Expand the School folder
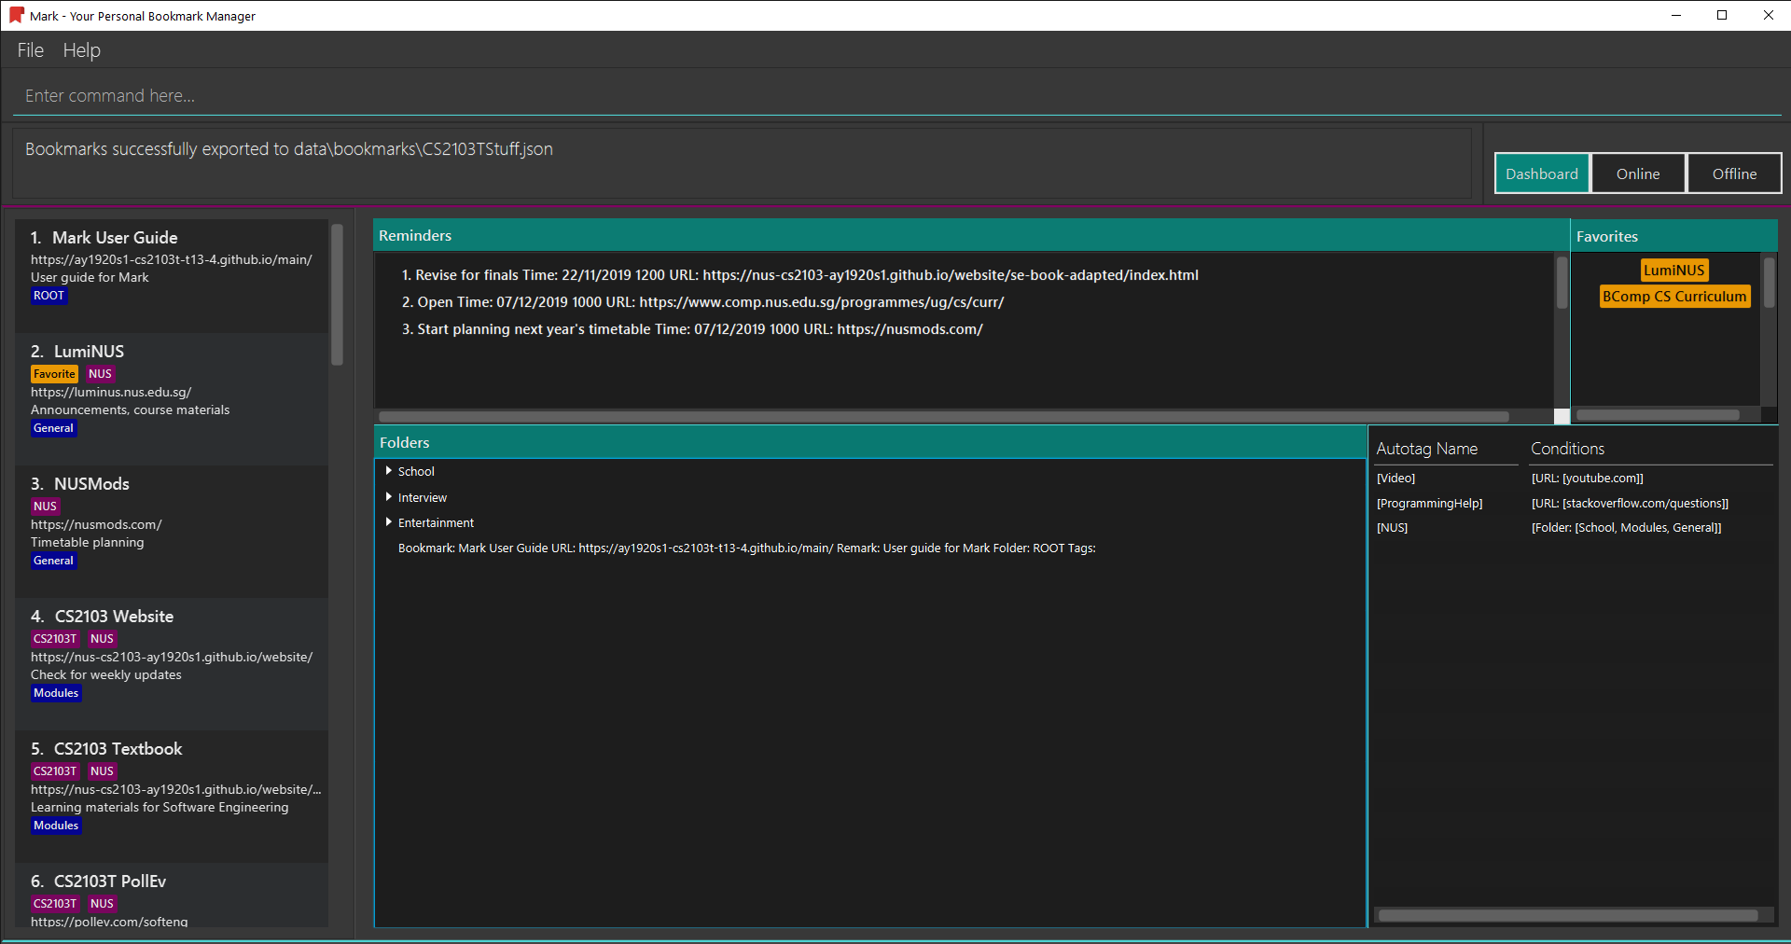 (x=388, y=471)
